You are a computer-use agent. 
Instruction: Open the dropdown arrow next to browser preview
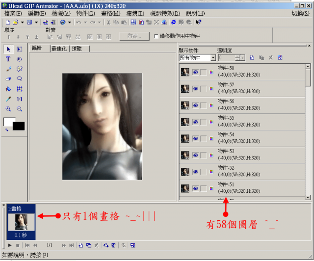pyautogui.click(x=70, y=22)
